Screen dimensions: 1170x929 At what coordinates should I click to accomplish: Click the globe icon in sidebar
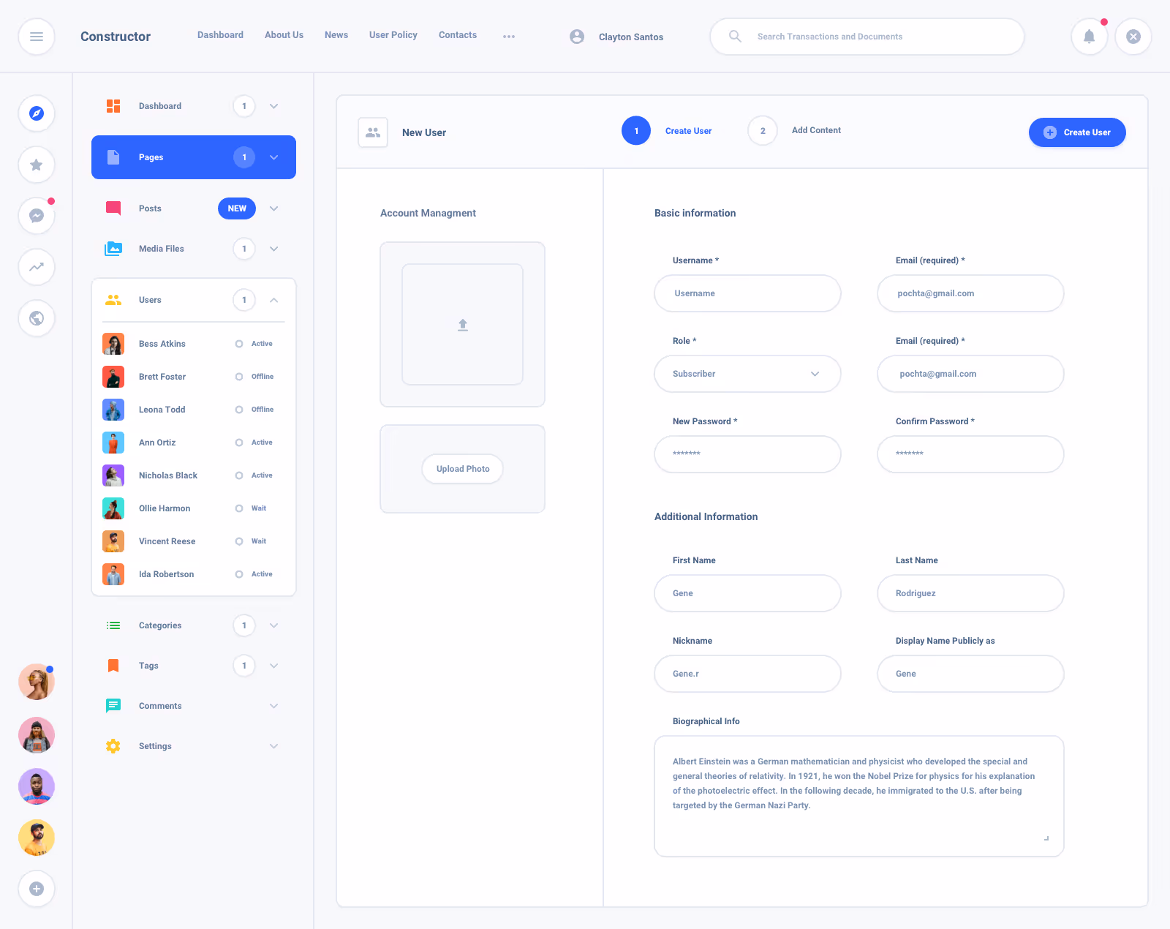[37, 318]
